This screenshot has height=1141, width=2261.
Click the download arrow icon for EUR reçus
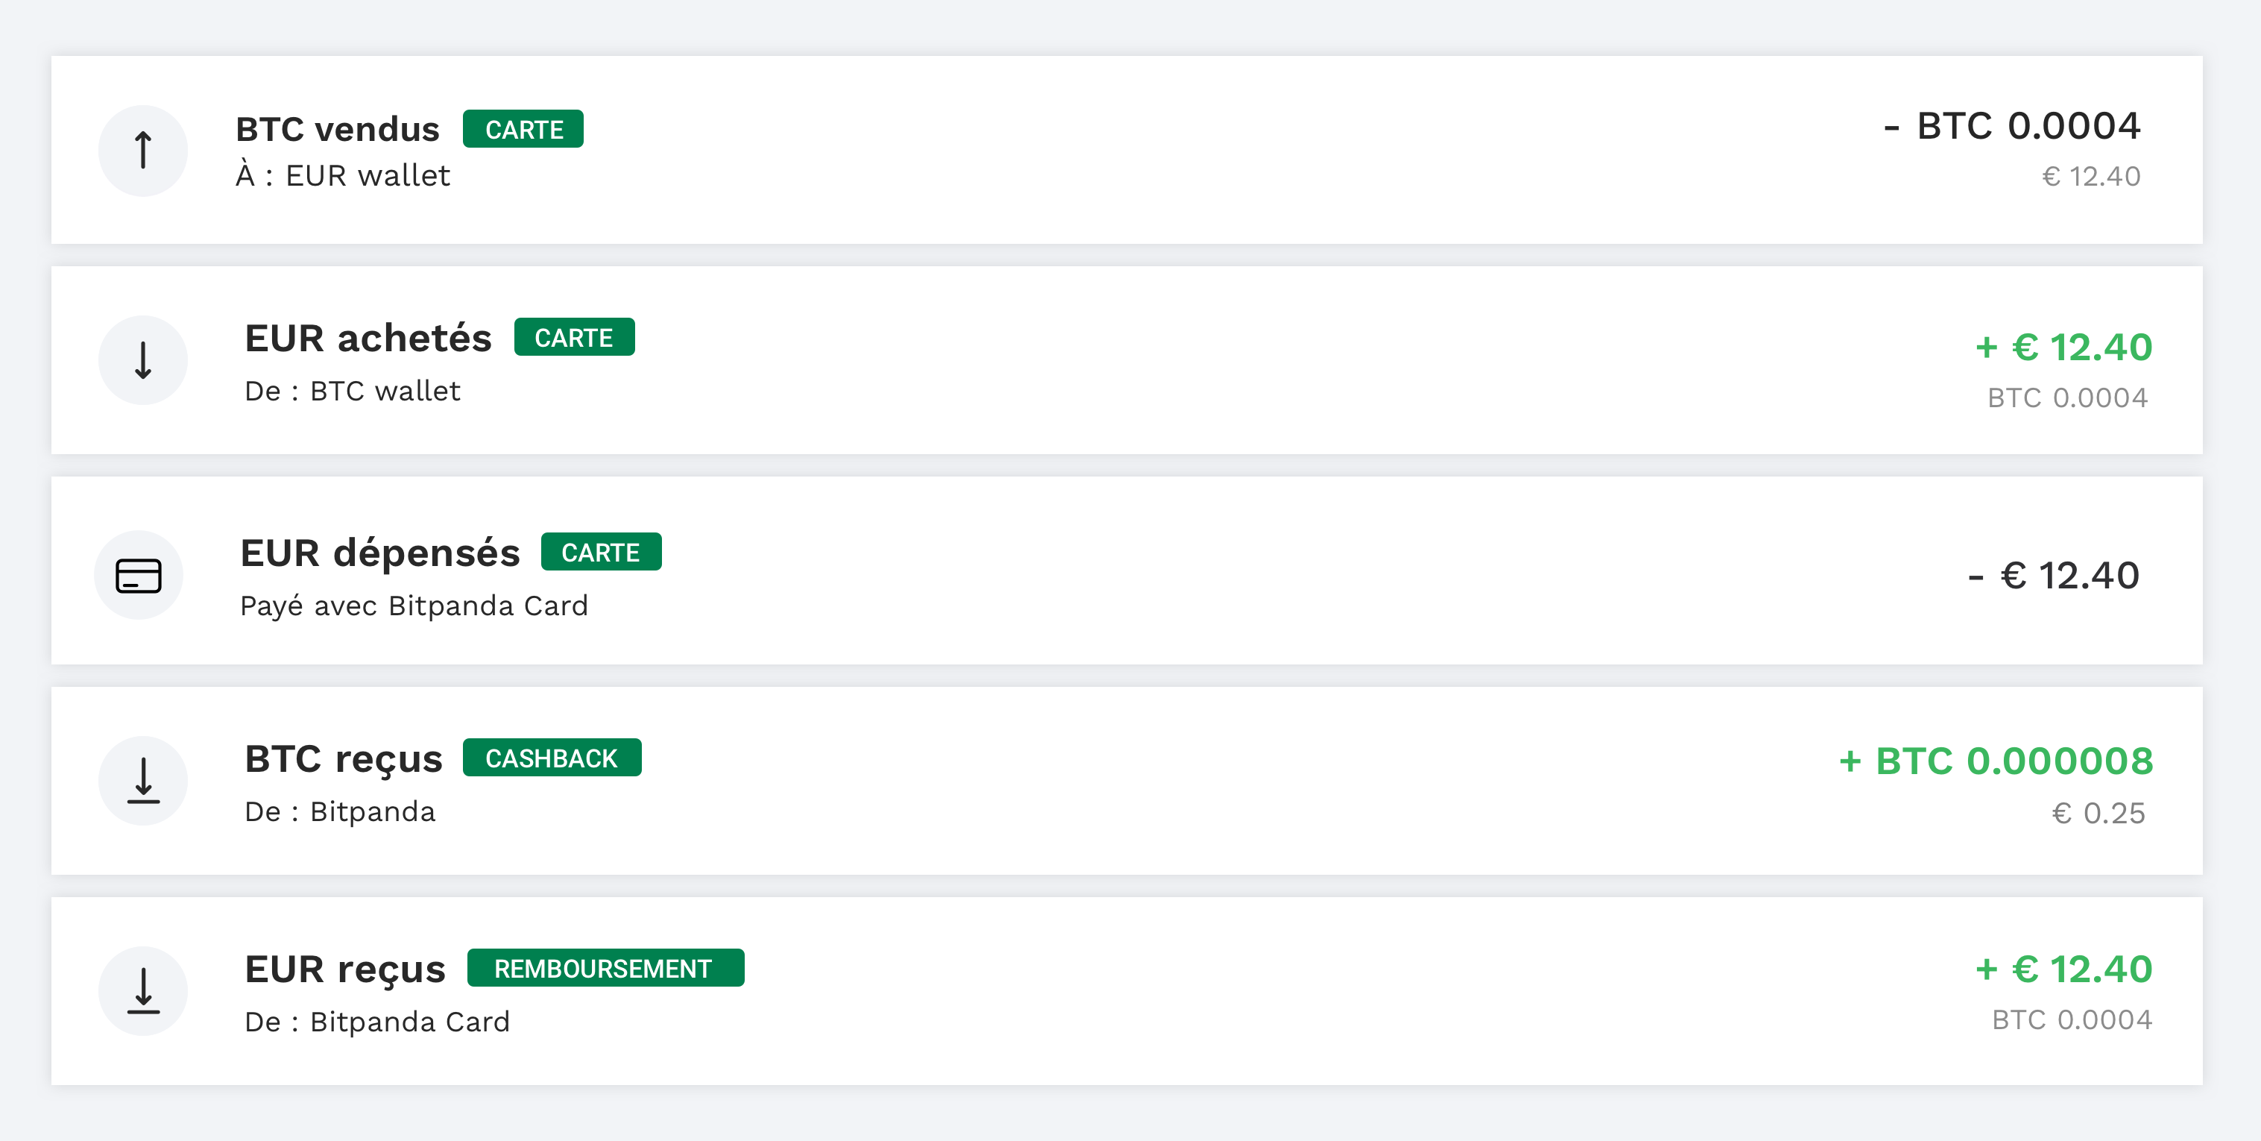click(x=143, y=991)
